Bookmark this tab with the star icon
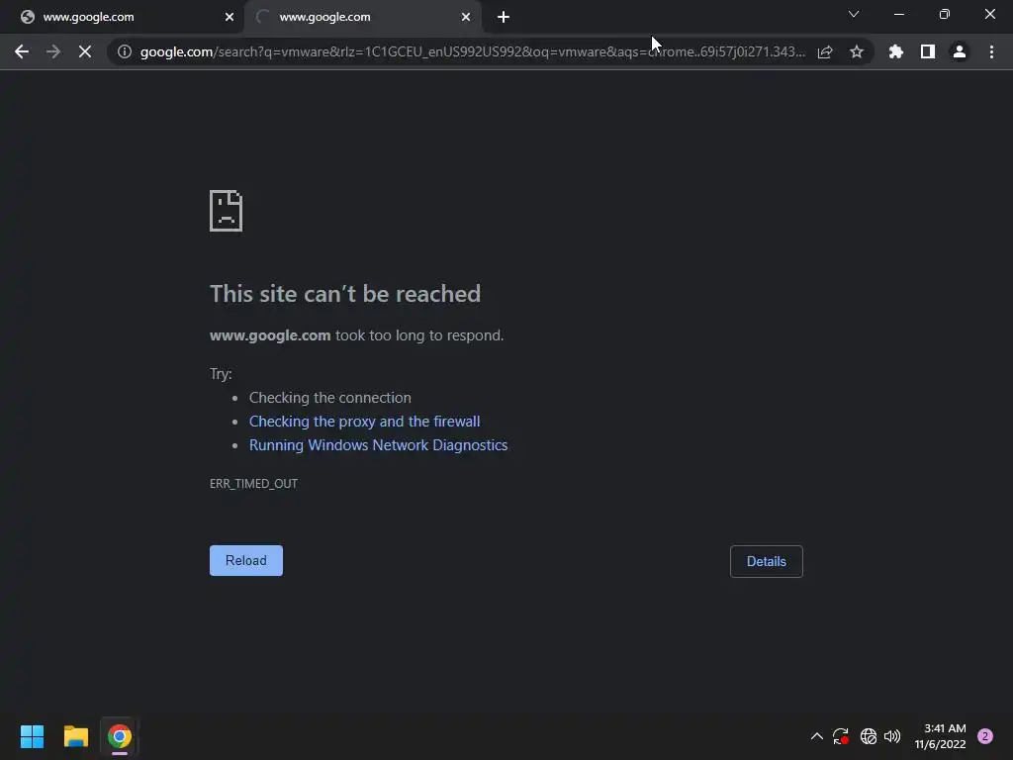Image resolution: width=1013 pixels, height=760 pixels. coord(857,51)
